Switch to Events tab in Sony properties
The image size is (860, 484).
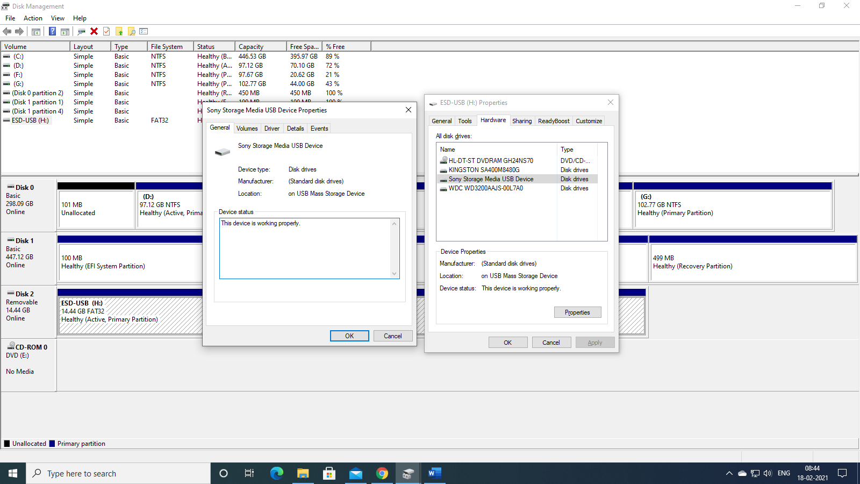click(319, 128)
